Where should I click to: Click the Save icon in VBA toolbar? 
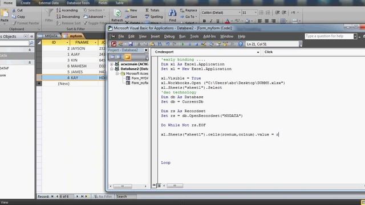pos(131,44)
